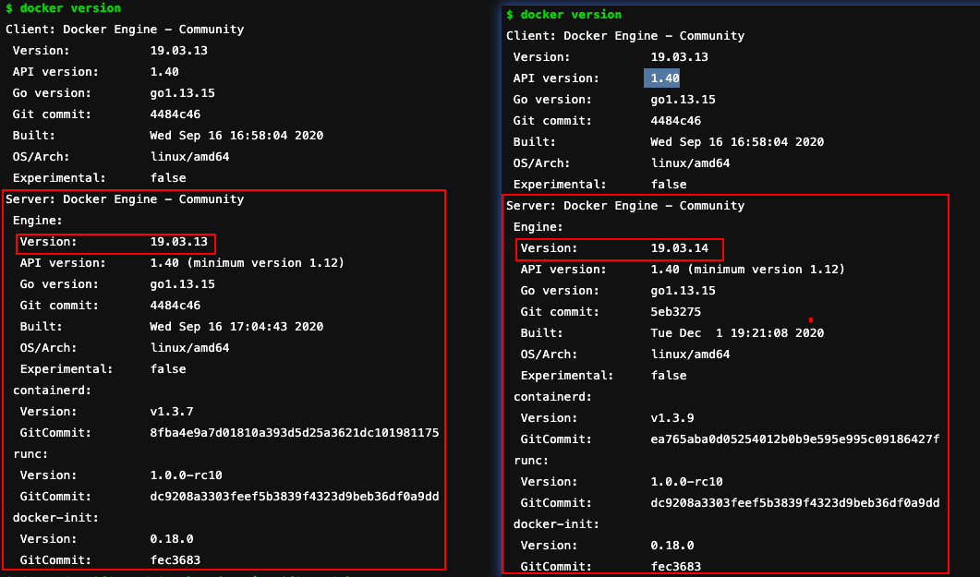The width and height of the screenshot is (980, 577).
Task: Select client build date 16:58:04 in right terminal
Action: [737, 142]
